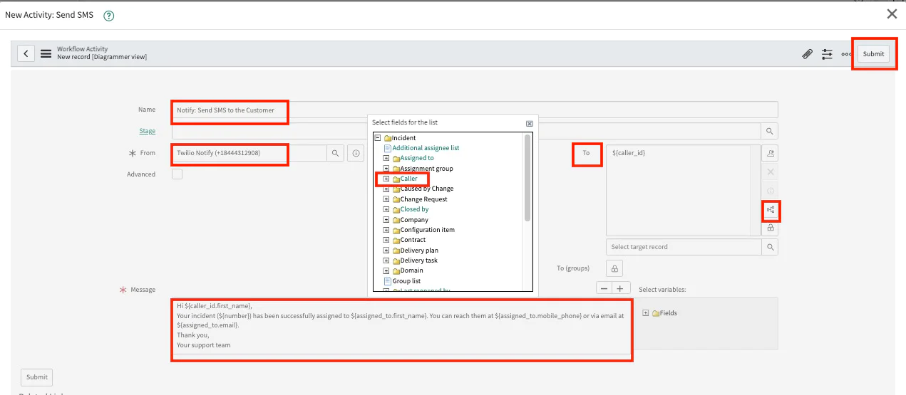The height and width of the screenshot is (395, 906).
Task: Select ${caller_id} in the To list
Action: [x=628, y=153]
